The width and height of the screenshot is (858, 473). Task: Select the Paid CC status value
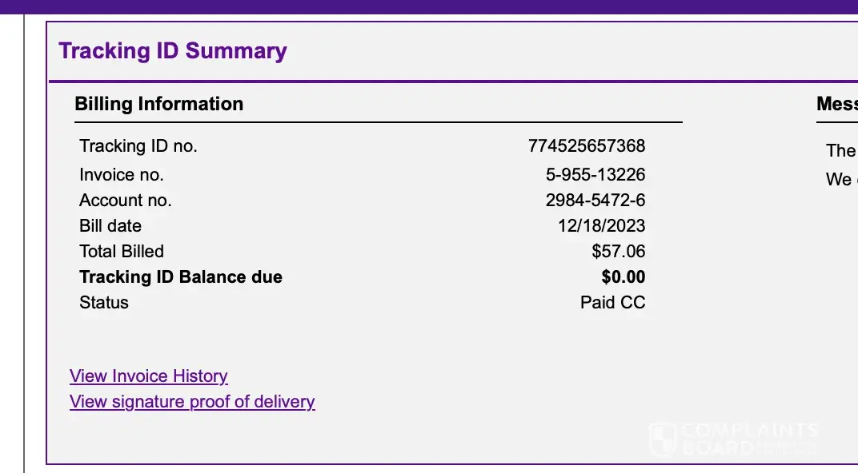pyautogui.click(x=612, y=303)
